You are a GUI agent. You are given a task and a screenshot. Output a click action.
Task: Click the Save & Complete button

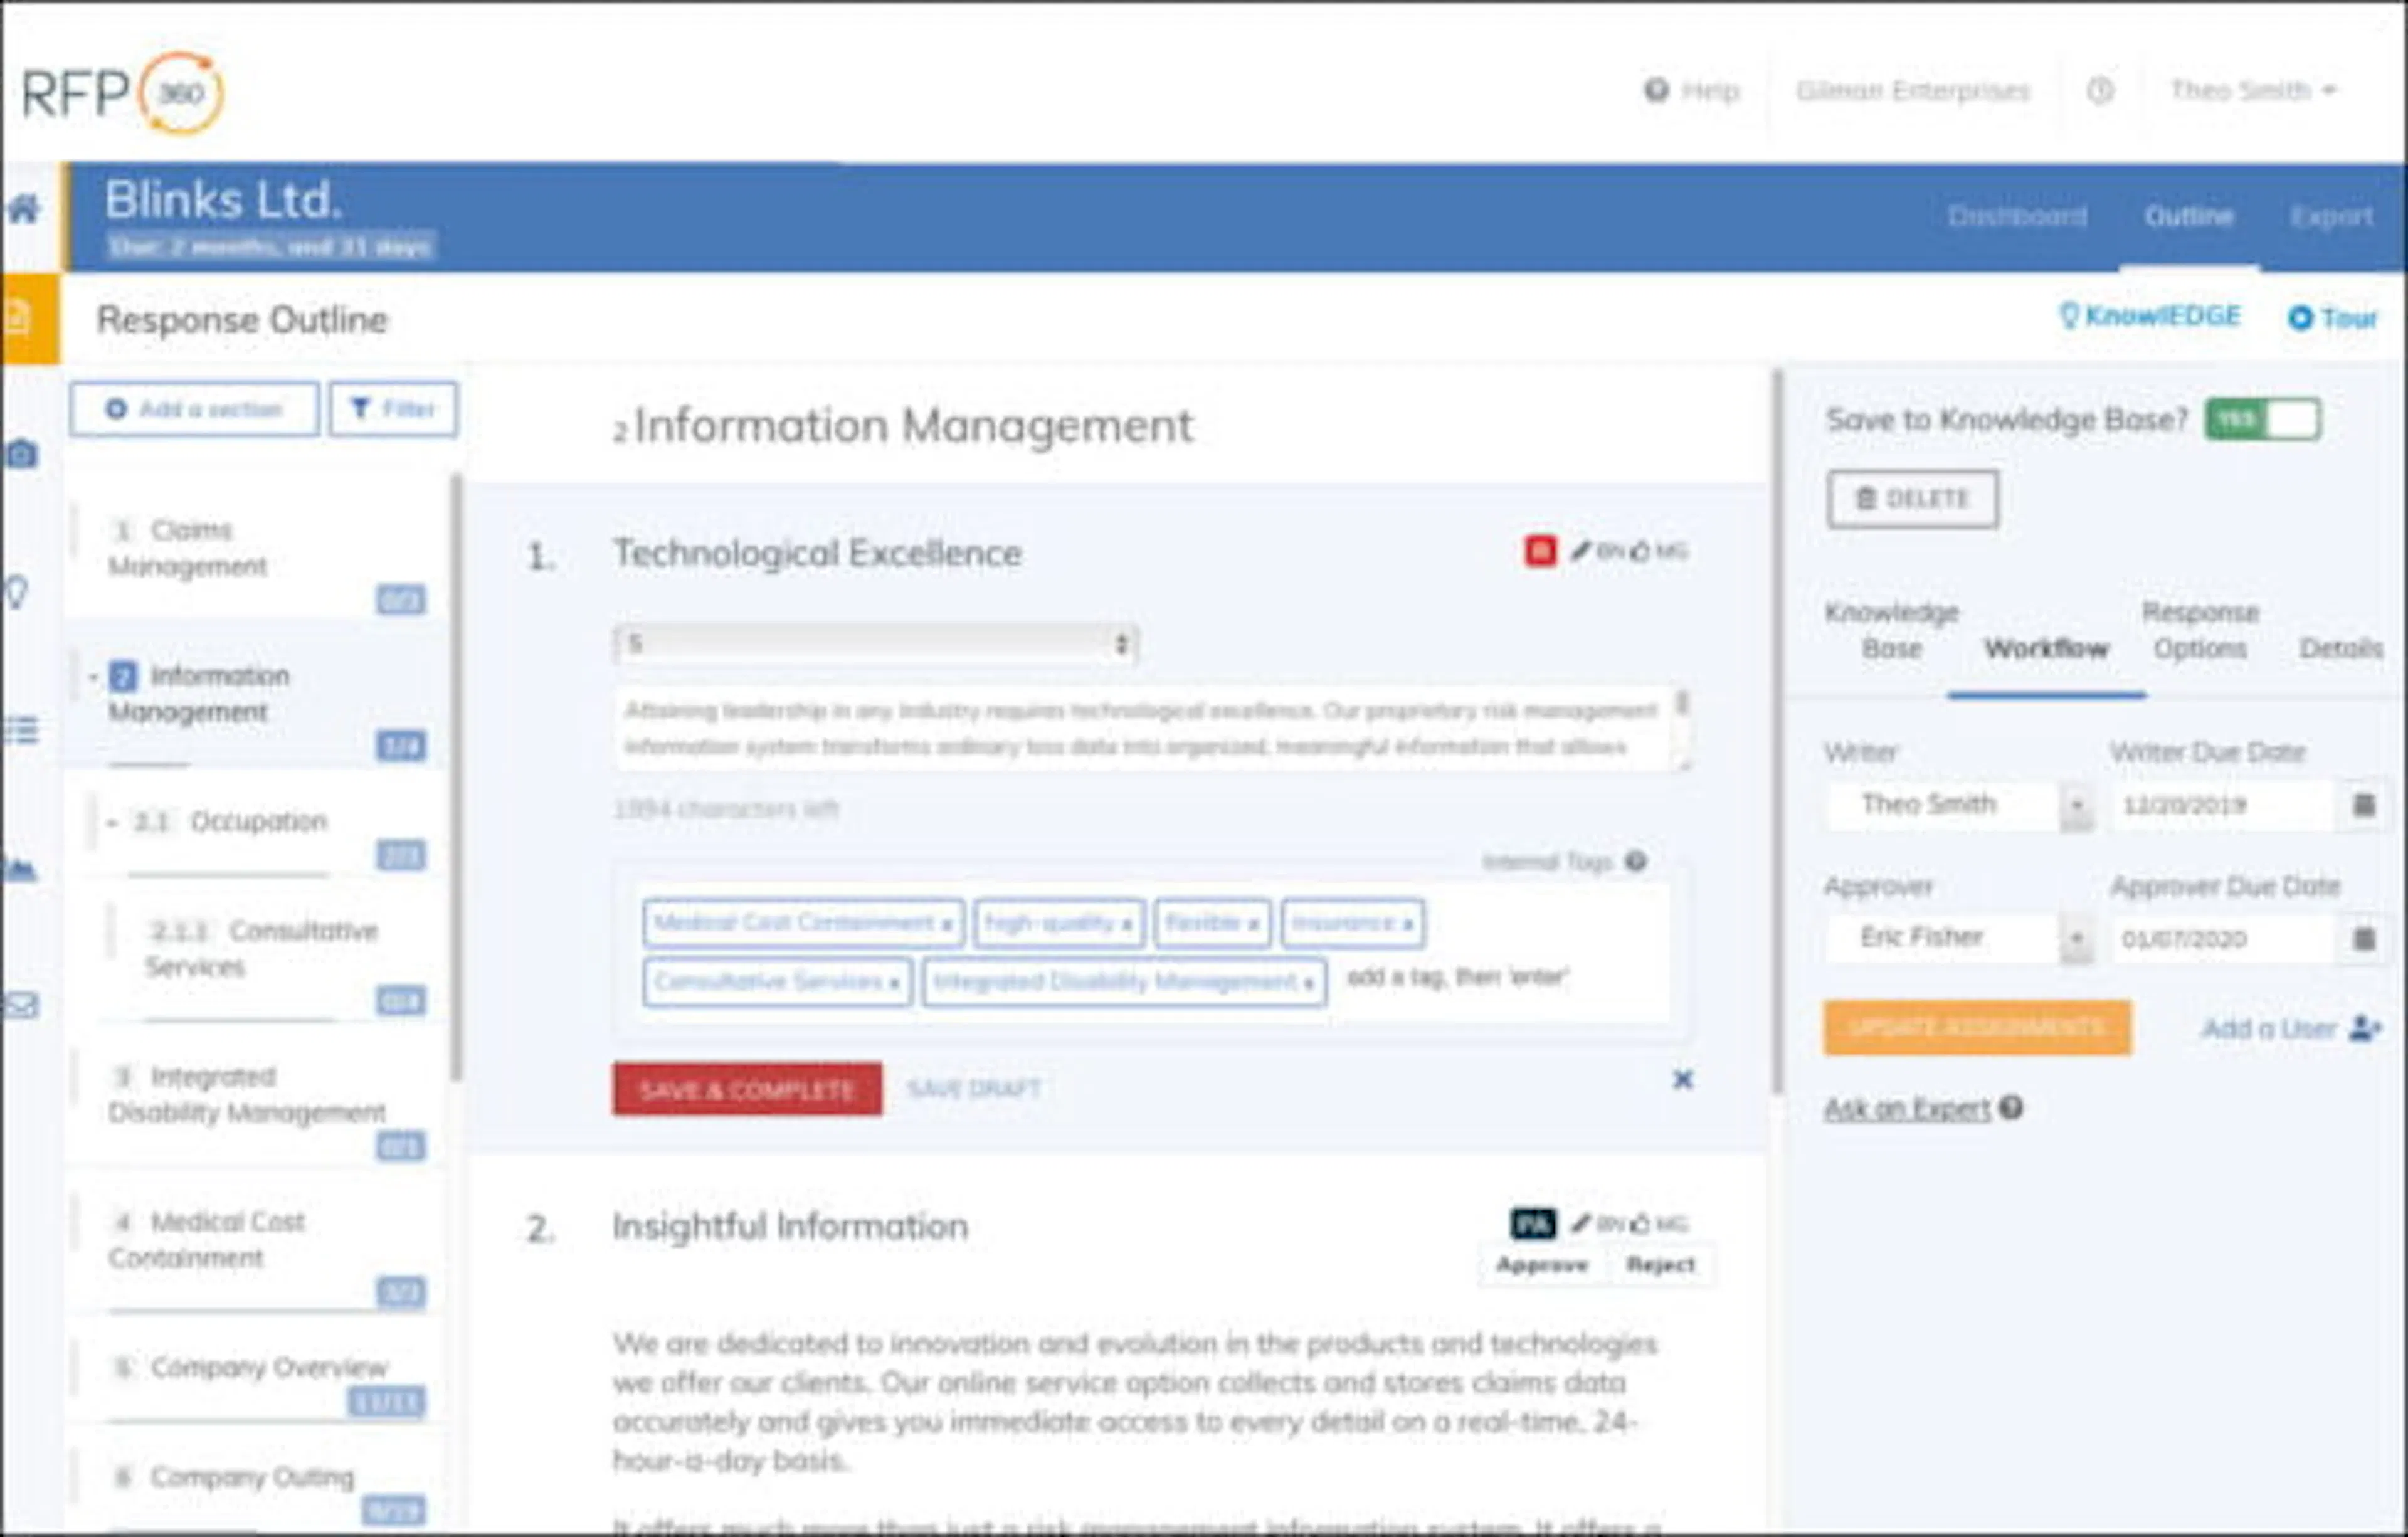(747, 1089)
